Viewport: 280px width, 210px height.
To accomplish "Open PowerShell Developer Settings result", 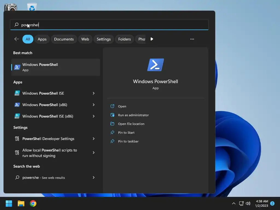I will coord(56,139).
